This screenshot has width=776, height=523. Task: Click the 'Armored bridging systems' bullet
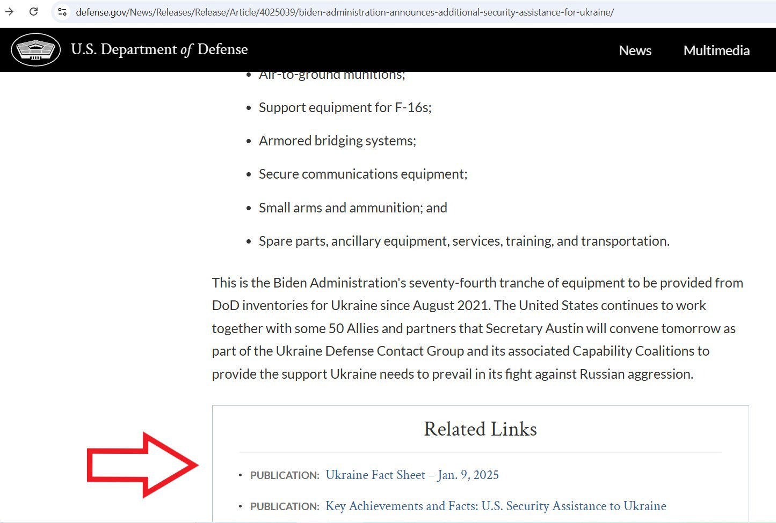[x=337, y=141]
